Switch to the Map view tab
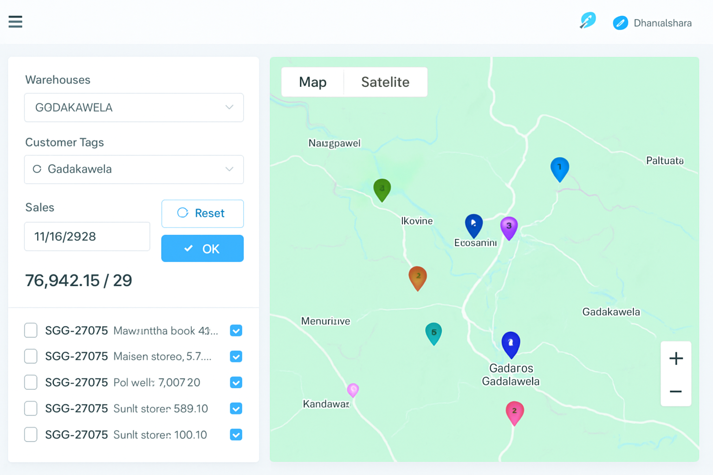Viewport: 713px width, 475px height. click(x=312, y=82)
